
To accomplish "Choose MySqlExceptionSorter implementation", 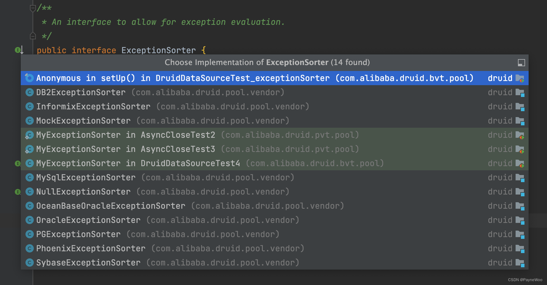I will pyautogui.click(x=274, y=177).
